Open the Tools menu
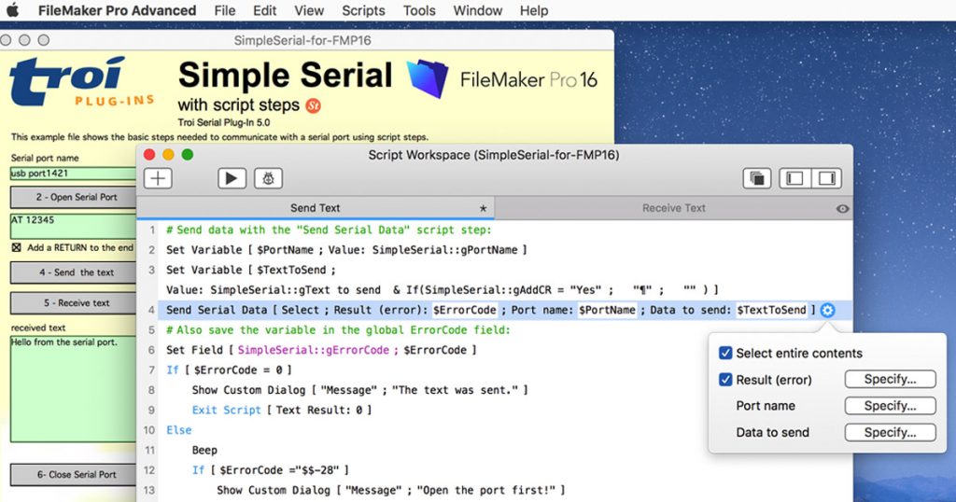Image resolution: width=956 pixels, height=502 pixels. (x=419, y=10)
